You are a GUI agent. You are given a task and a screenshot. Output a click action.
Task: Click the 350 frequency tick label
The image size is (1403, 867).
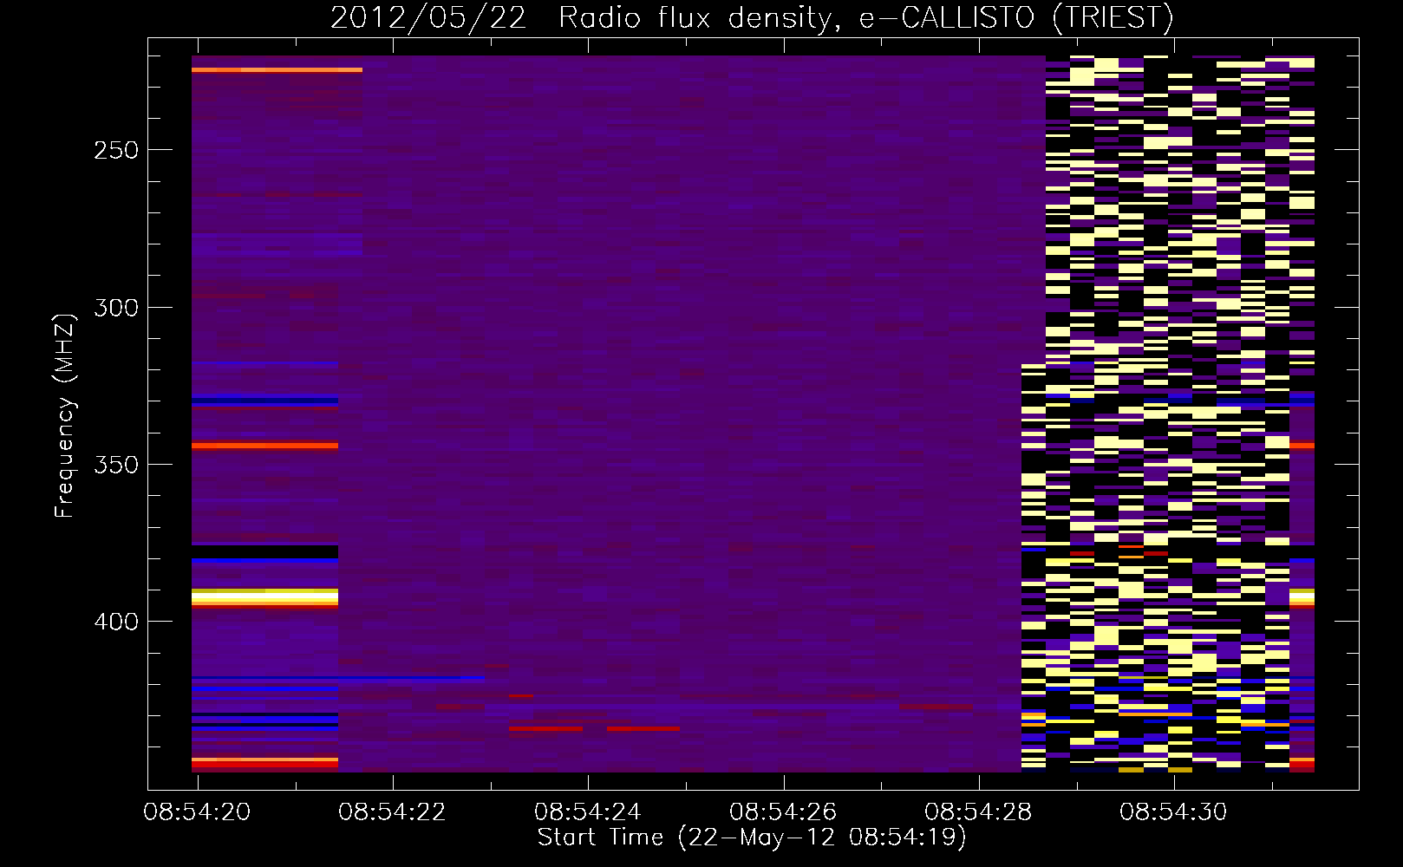[x=115, y=465]
